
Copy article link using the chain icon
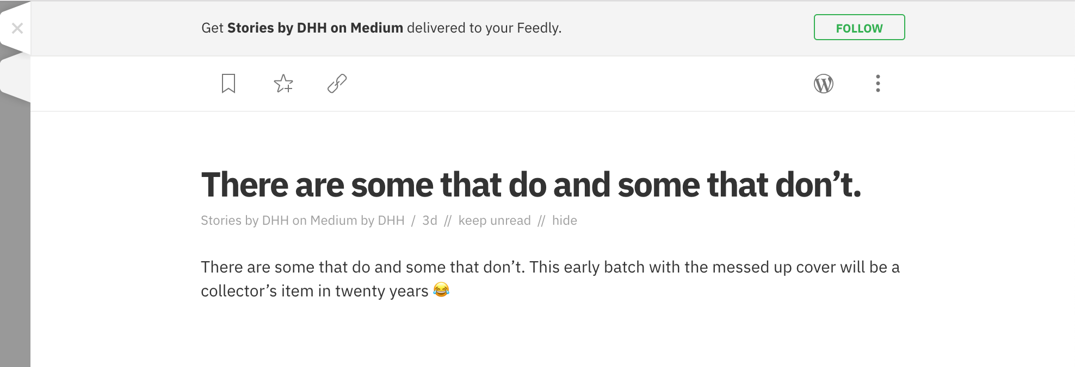(x=337, y=84)
